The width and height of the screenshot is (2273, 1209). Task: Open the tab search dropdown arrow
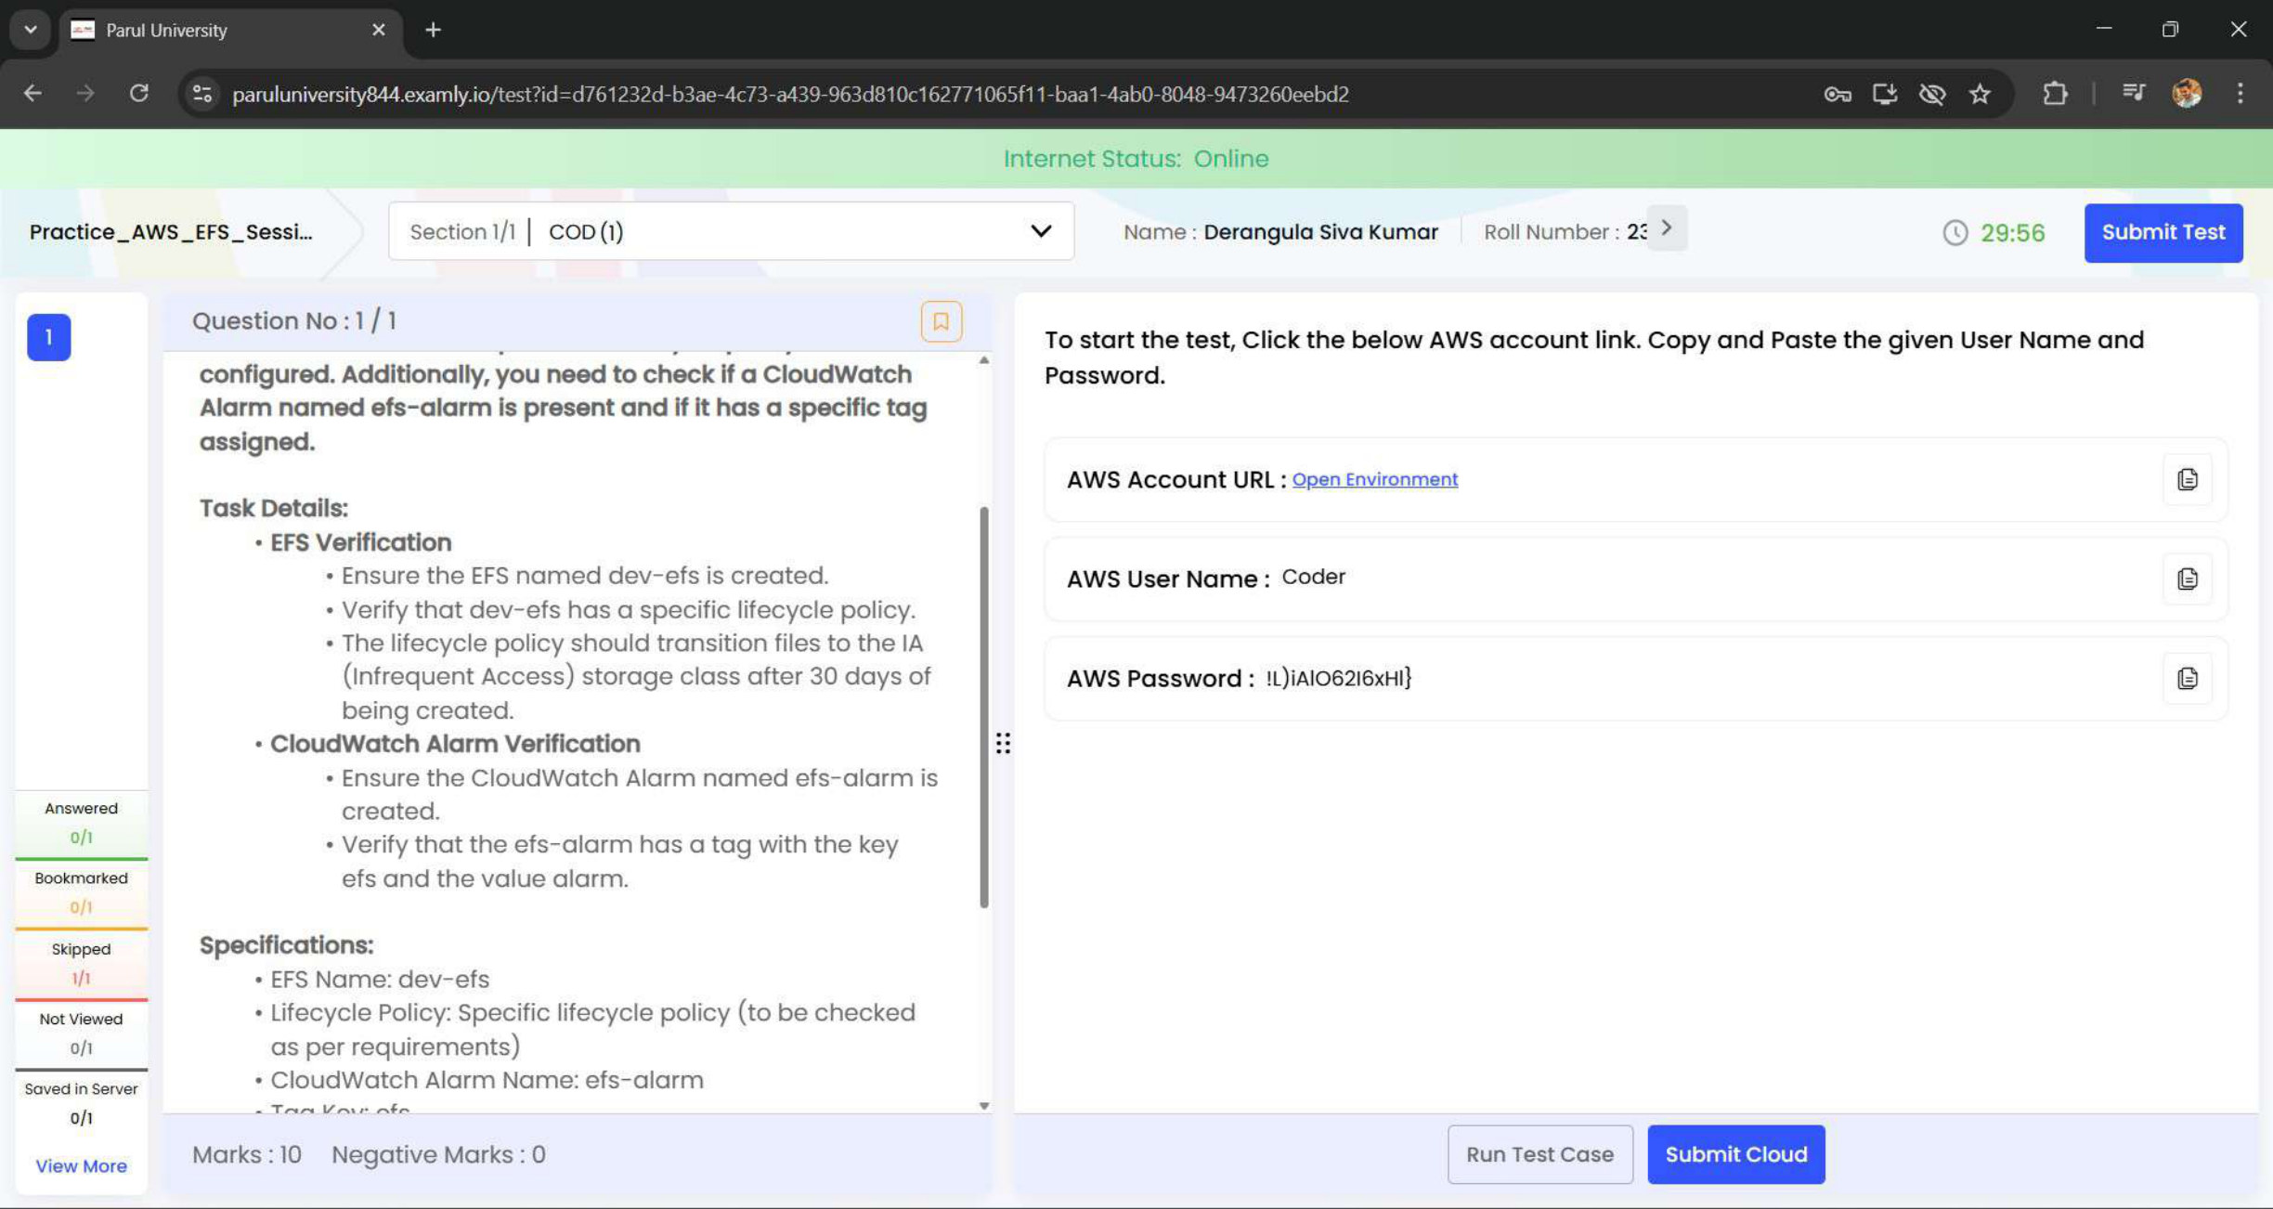31,30
